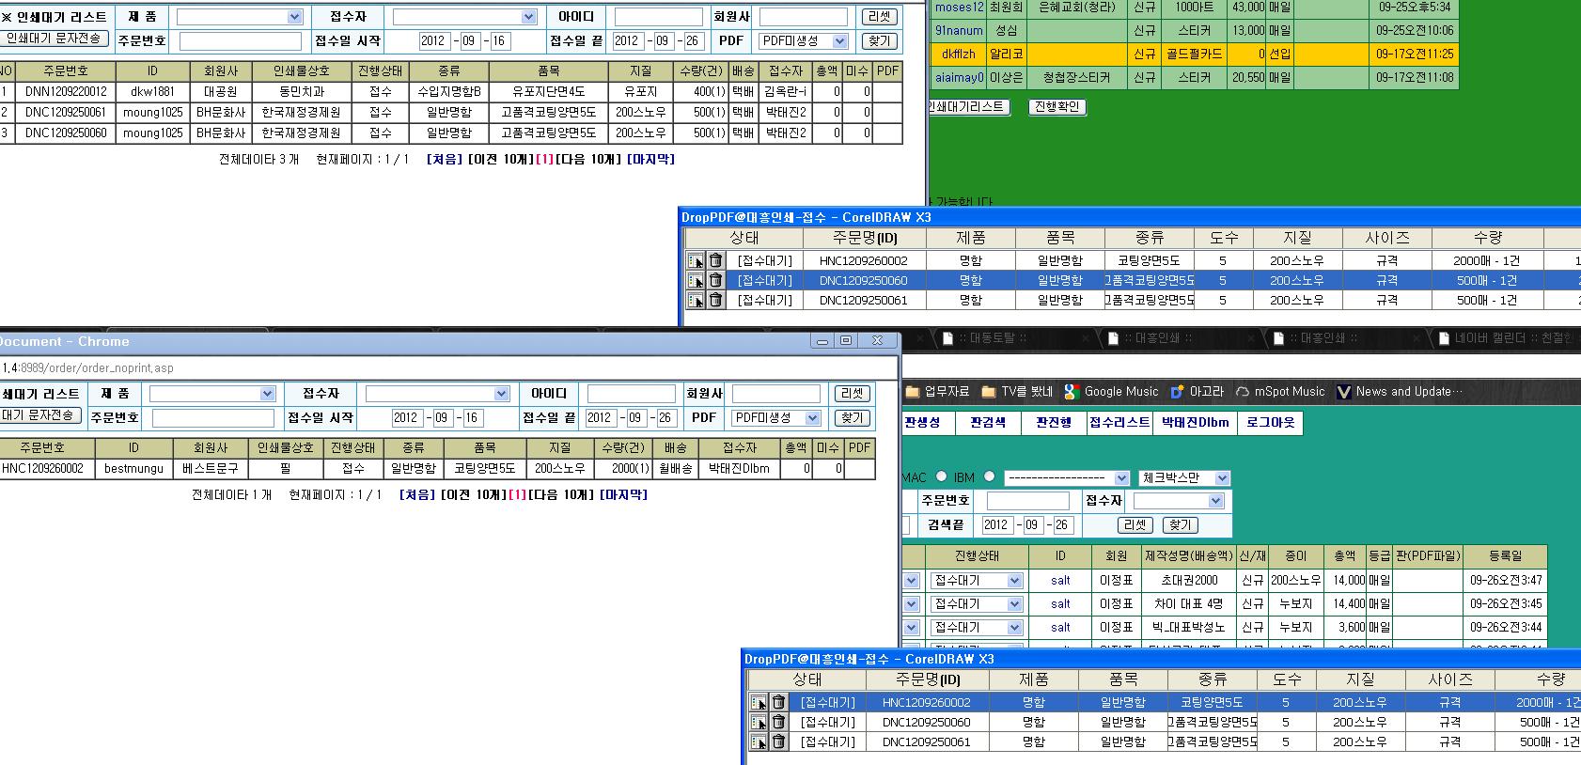Click select-cursor icon for DNC1209250061 in upper DropPDF window

[696, 301]
